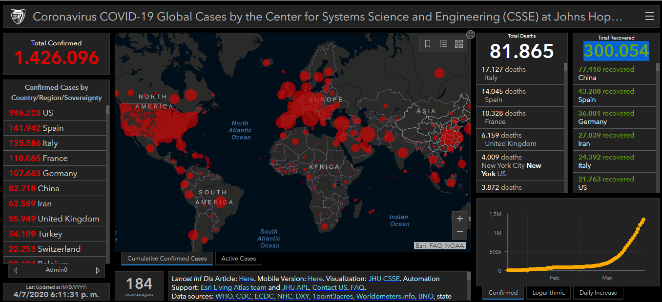The image size is (662, 302).
Task: Switch to Cumulative Confirmed Cases tab
Action: click(167, 259)
